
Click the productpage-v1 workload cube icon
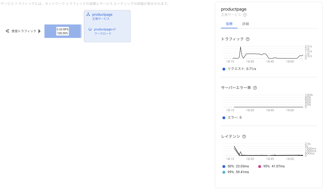click(x=90, y=29)
